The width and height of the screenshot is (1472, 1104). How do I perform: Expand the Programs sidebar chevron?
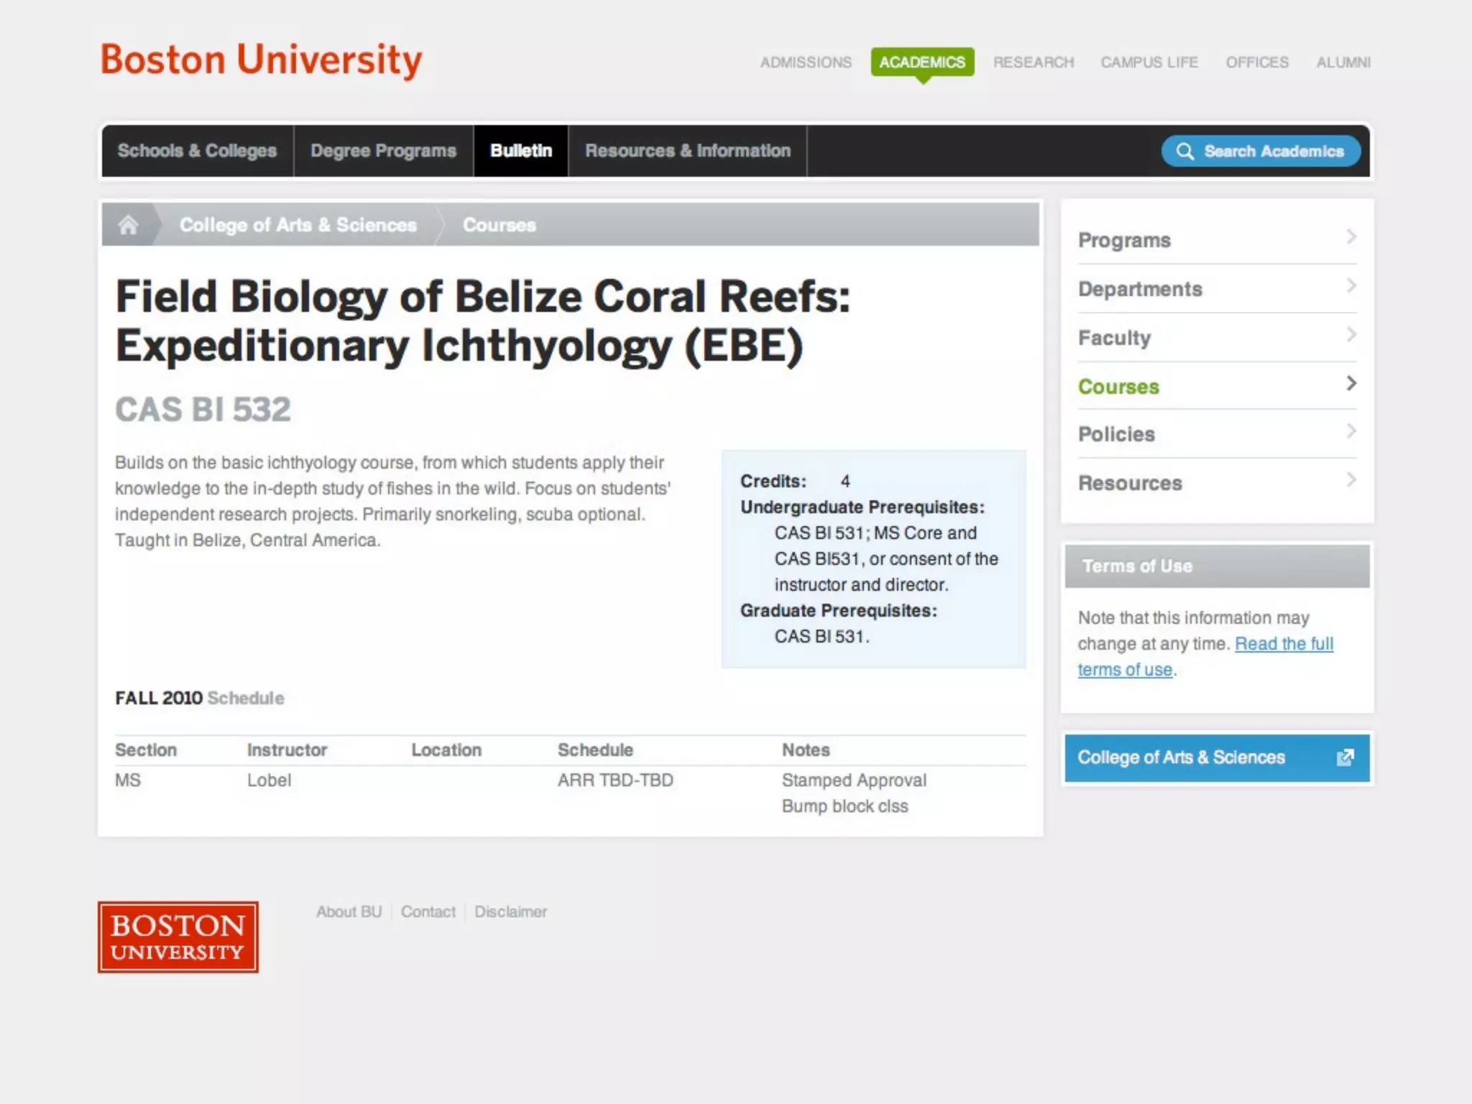1351,237
